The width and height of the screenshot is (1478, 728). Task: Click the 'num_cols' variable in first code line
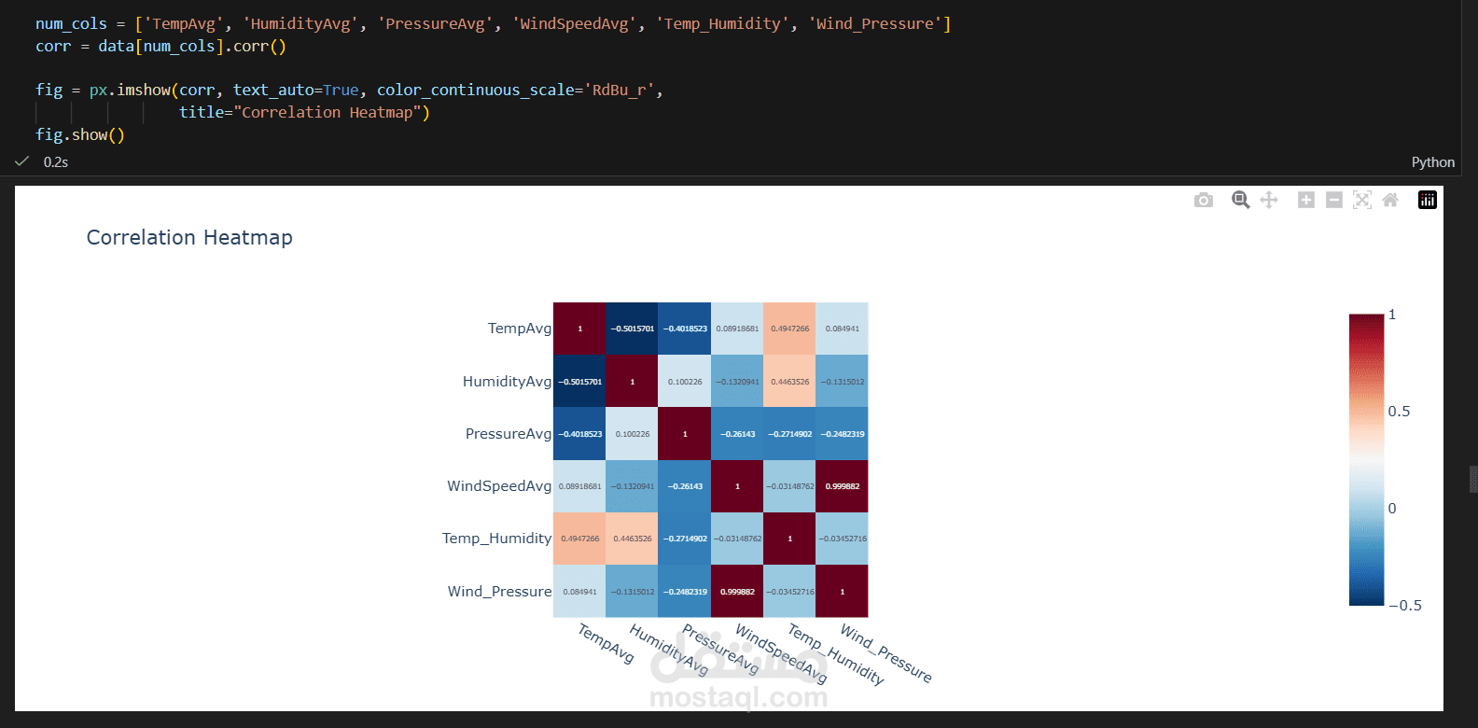(x=71, y=23)
